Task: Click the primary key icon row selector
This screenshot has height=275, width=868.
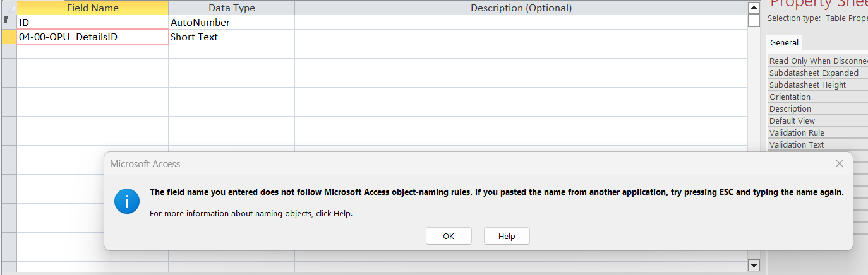Action: click(8, 22)
